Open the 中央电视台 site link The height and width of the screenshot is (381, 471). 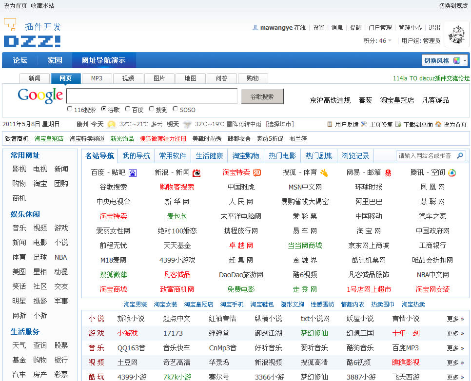[113, 201]
